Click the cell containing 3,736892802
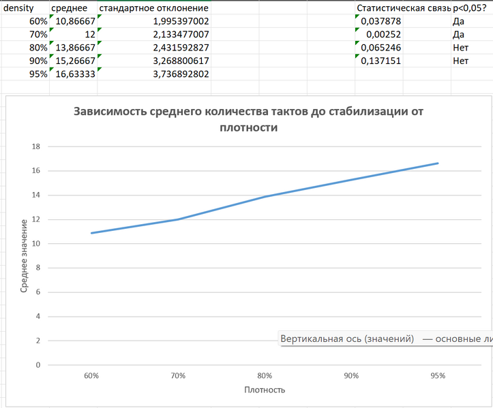The width and height of the screenshot is (493, 408). 153,74
